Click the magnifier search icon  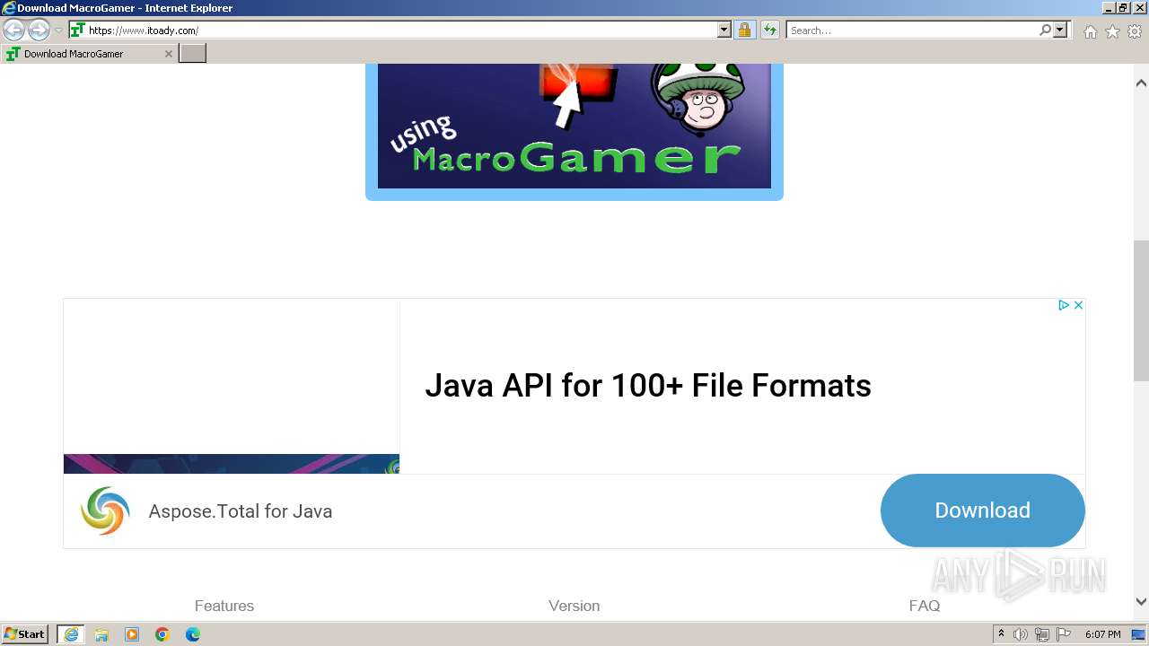click(1045, 31)
